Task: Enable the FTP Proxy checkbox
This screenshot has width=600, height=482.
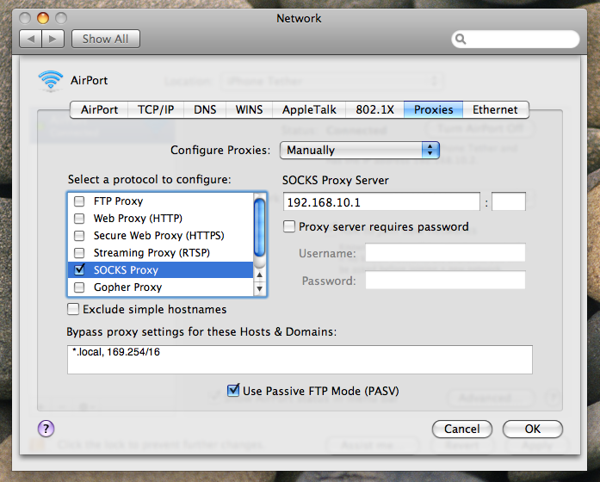Action: (x=79, y=201)
